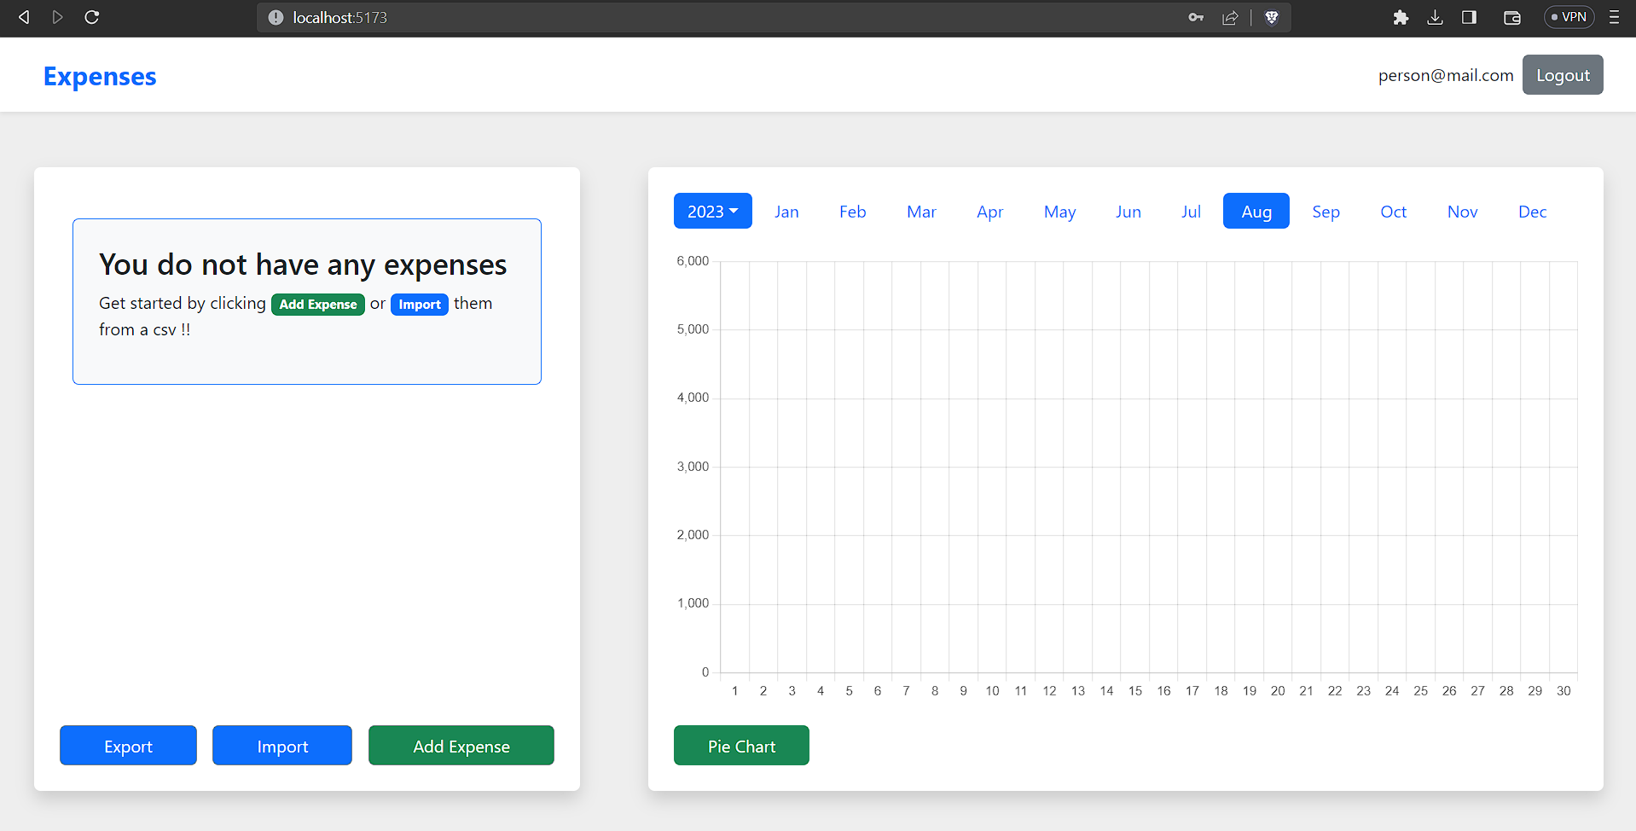Toggle the VPN connection

(1568, 16)
